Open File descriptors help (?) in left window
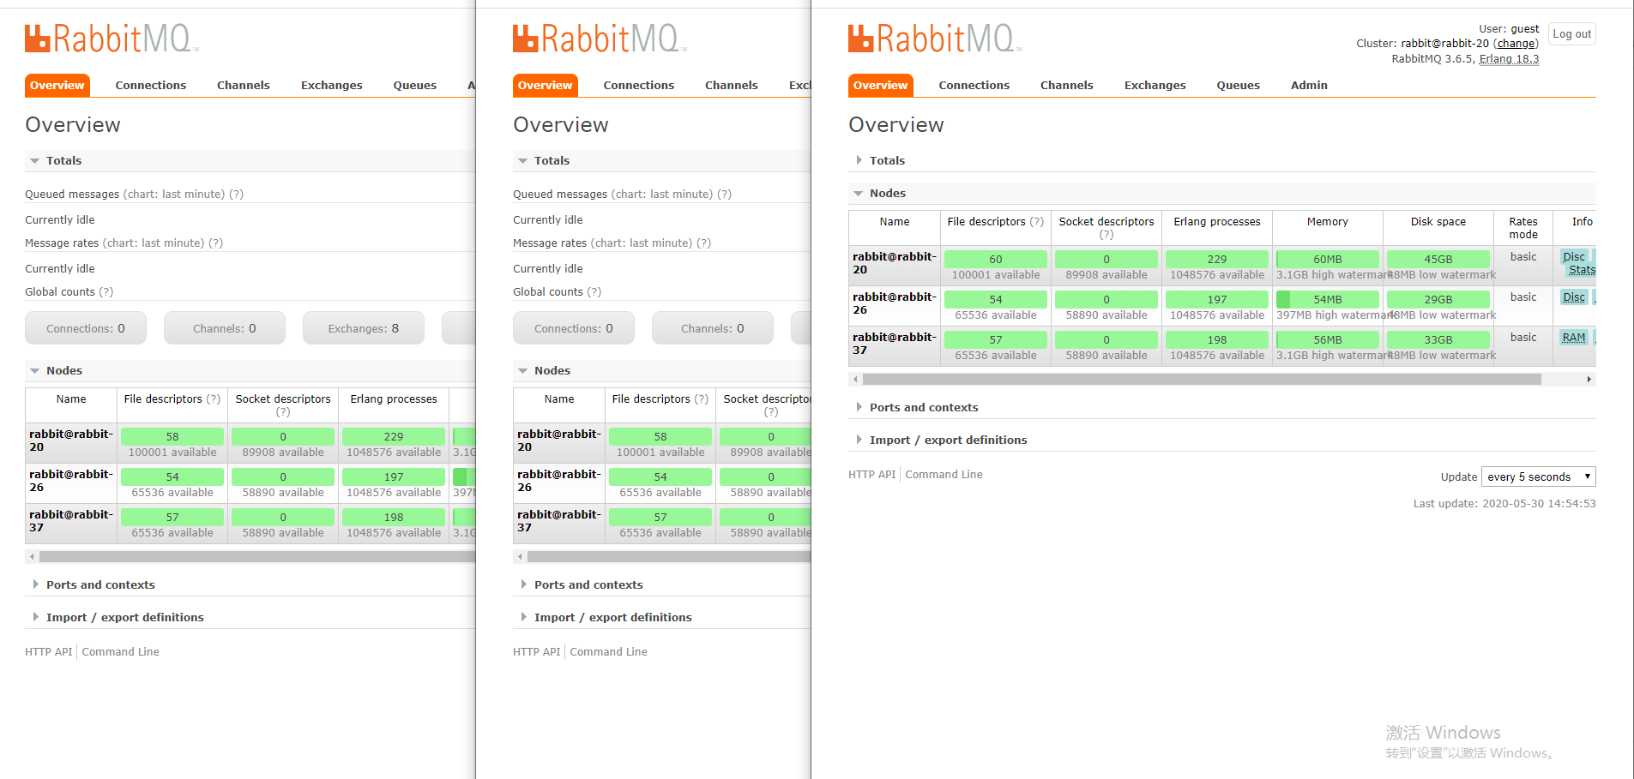 coord(214,398)
